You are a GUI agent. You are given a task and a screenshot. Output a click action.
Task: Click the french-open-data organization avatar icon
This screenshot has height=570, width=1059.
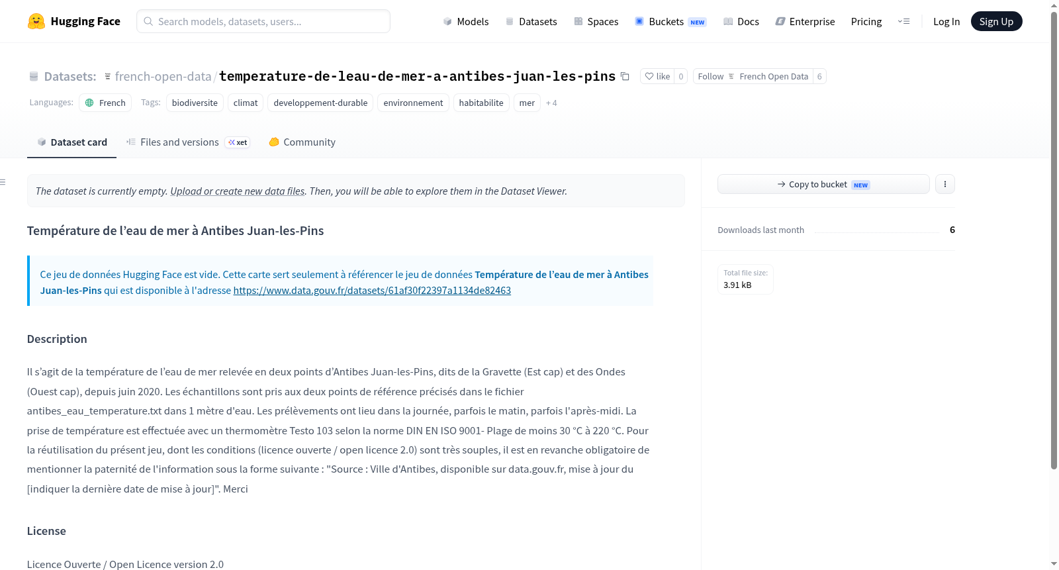point(108,77)
